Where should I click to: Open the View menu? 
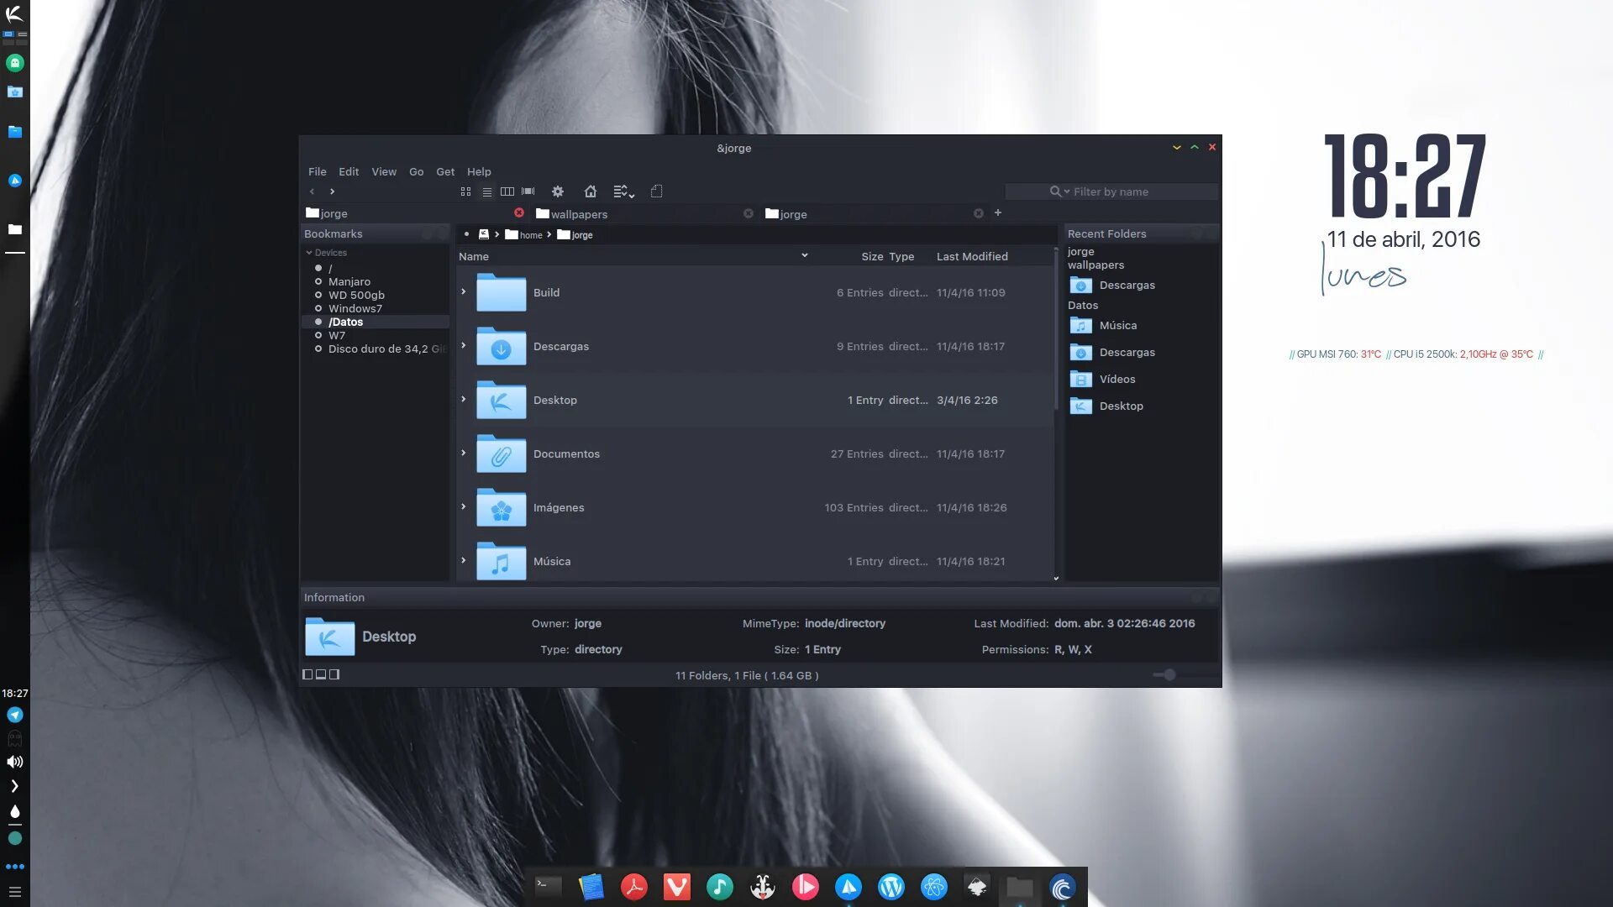(x=384, y=171)
